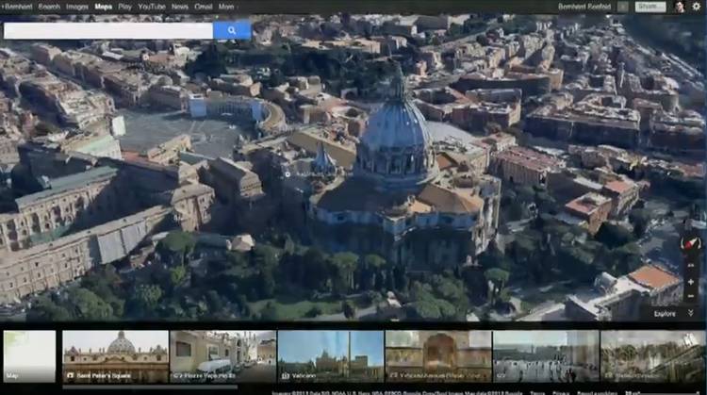This screenshot has width=707, height=395.
Task: Click the carousel scrollbar under the thumbnails
Action: click(150, 387)
